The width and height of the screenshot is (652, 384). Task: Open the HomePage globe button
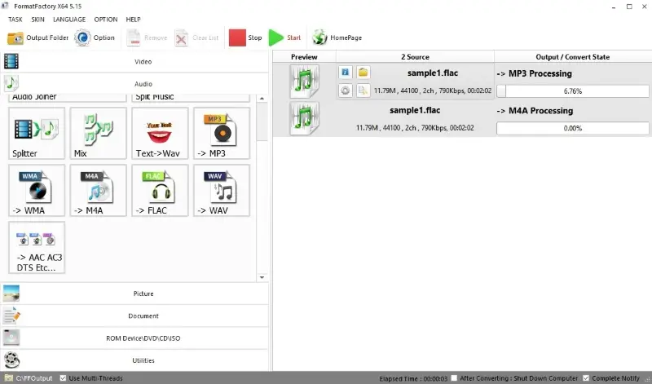coord(337,38)
